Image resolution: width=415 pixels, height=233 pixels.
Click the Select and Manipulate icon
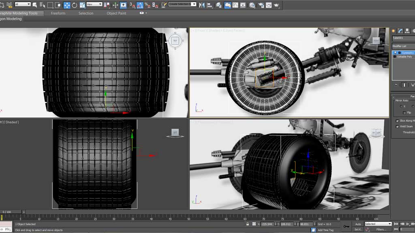(116, 5)
